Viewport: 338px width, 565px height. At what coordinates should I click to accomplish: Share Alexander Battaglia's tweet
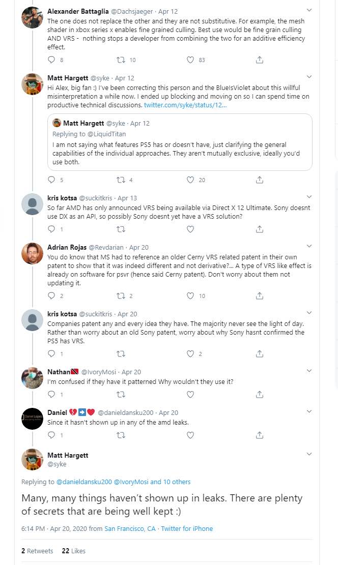click(x=260, y=60)
